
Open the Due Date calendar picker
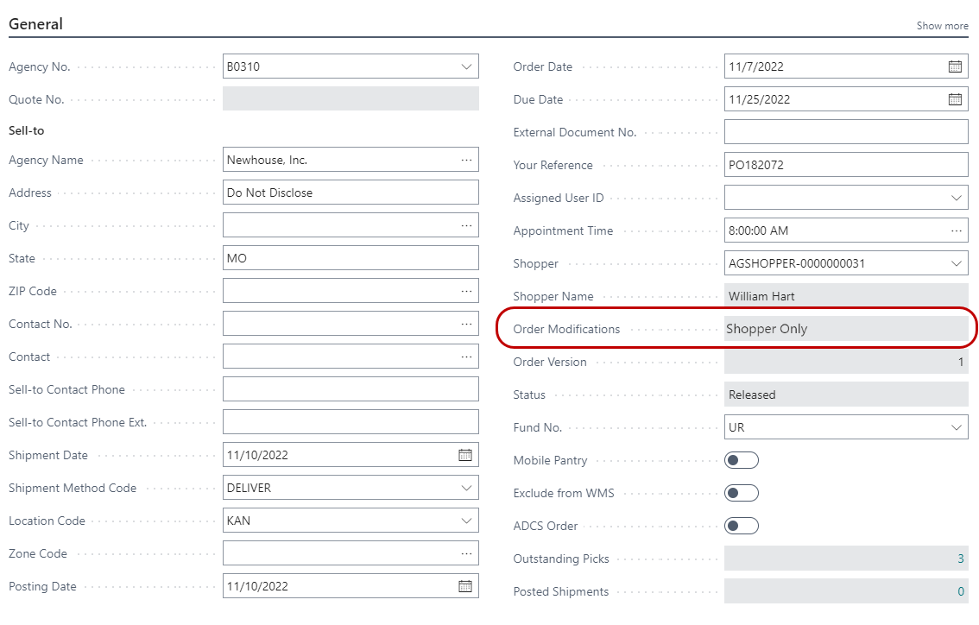point(955,99)
